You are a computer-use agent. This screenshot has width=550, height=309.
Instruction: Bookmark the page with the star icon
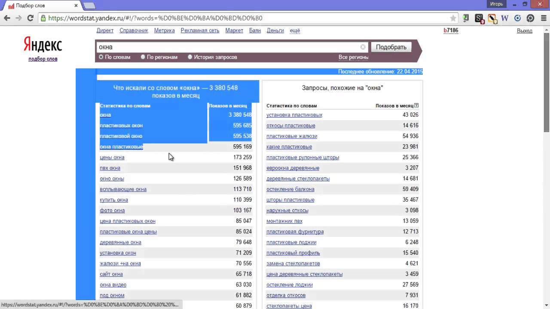click(453, 18)
